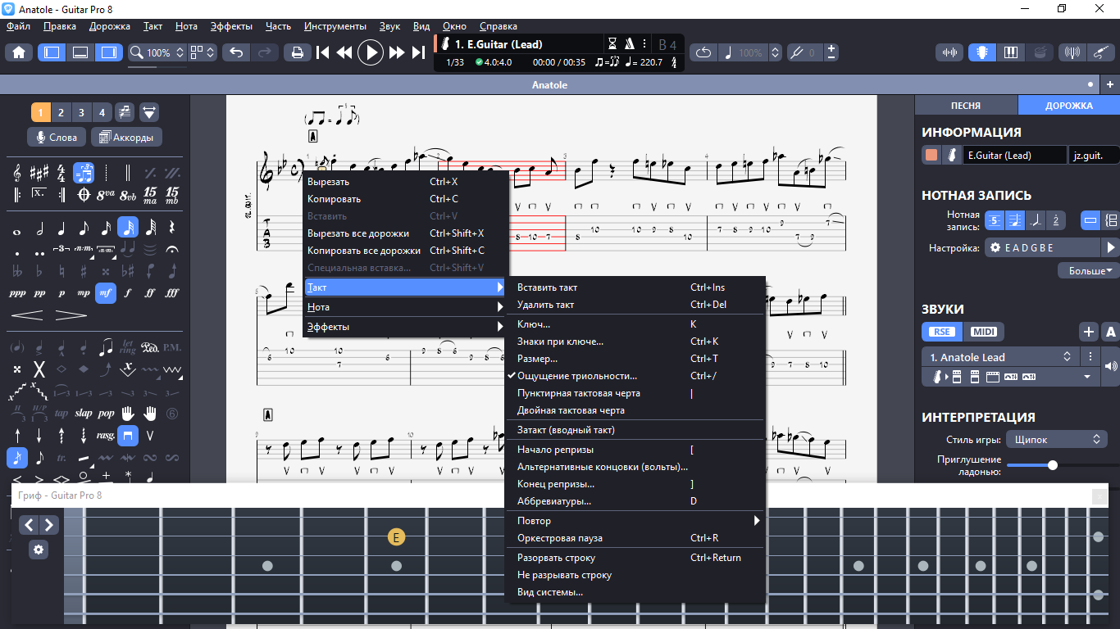Click the Аккорды button
The height and width of the screenshot is (629, 1120).
click(126, 137)
